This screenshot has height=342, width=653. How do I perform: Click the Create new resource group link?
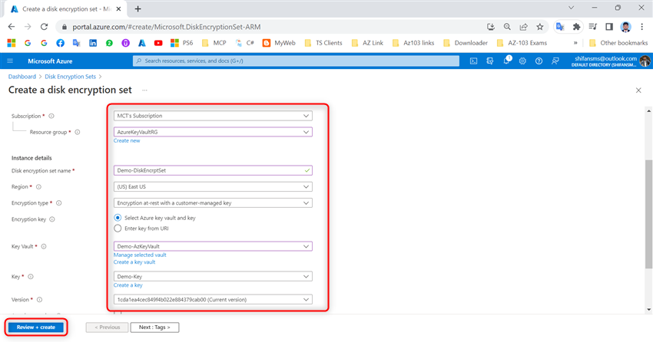pyautogui.click(x=127, y=141)
